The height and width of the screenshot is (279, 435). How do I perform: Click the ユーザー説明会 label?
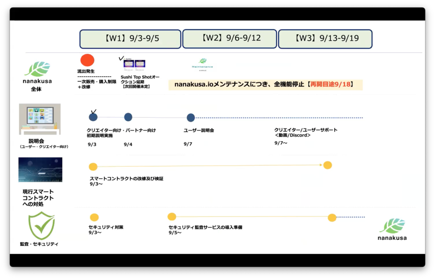(199, 130)
